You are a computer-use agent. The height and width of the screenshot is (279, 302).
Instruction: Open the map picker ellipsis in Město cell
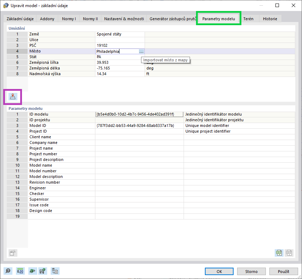141,51
